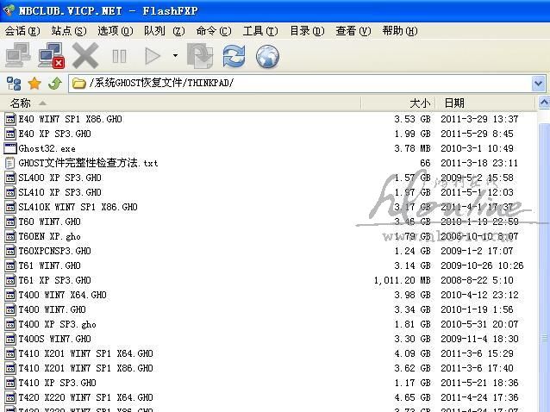Select file Ghost32.exe in the list

47,148
